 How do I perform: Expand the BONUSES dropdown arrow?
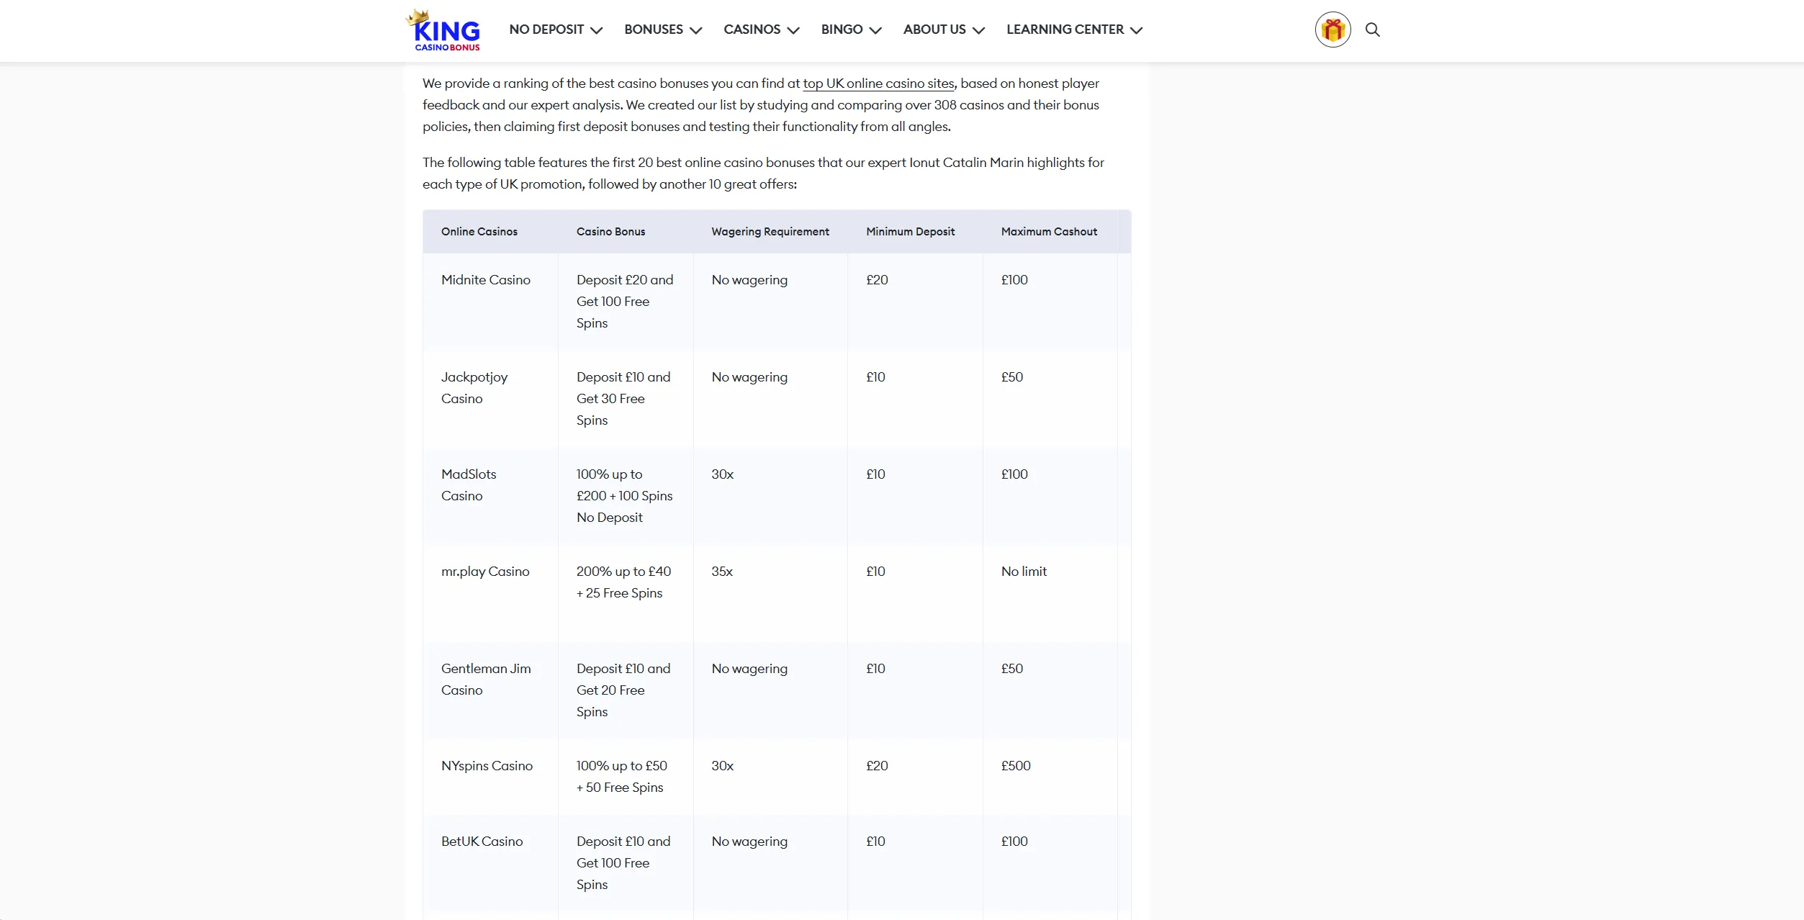click(x=695, y=30)
